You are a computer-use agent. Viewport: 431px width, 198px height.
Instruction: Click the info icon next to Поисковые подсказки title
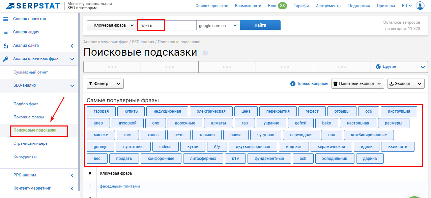pos(205,53)
